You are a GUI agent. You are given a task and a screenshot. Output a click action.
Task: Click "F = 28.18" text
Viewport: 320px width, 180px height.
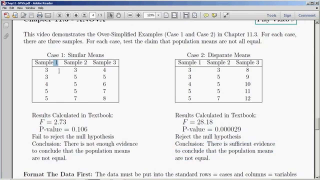click(198, 122)
